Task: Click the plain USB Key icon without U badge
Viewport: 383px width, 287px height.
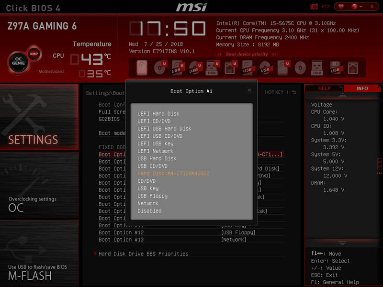Action: (317, 67)
